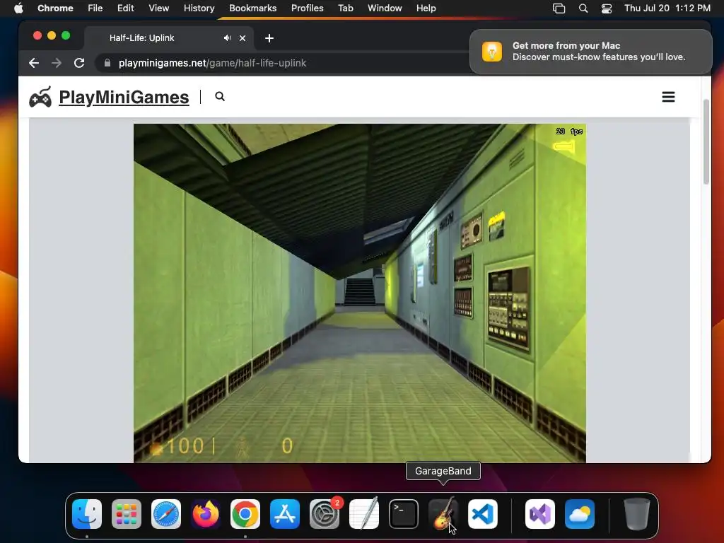
Task: Open the Edit menu
Action: pos(126,8)
